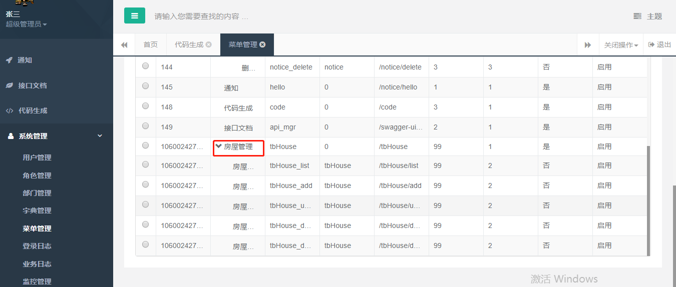This screenshot has width=676, height=287.
Task: Select the radio button of the tbHouse_u... row
Action: coord(146,204)
